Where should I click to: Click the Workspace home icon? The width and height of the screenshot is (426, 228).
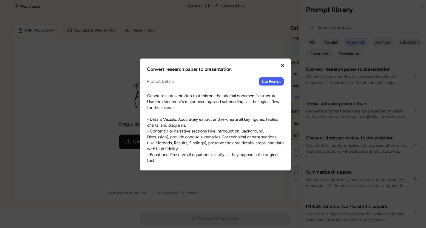(16, 6)
